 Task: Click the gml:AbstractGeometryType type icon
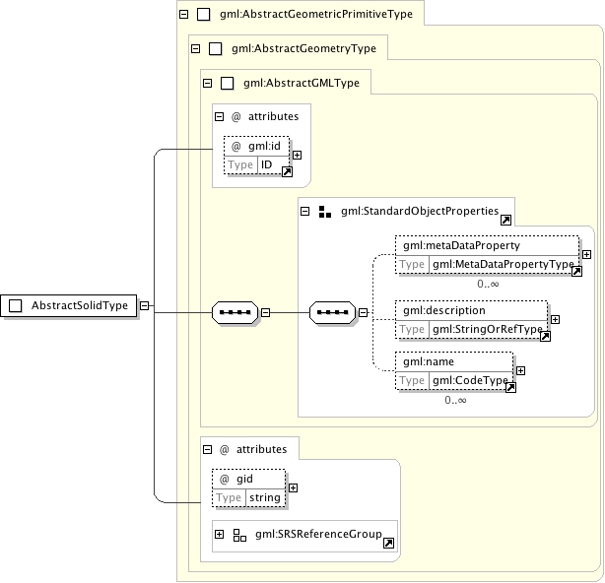click(216, 49)
